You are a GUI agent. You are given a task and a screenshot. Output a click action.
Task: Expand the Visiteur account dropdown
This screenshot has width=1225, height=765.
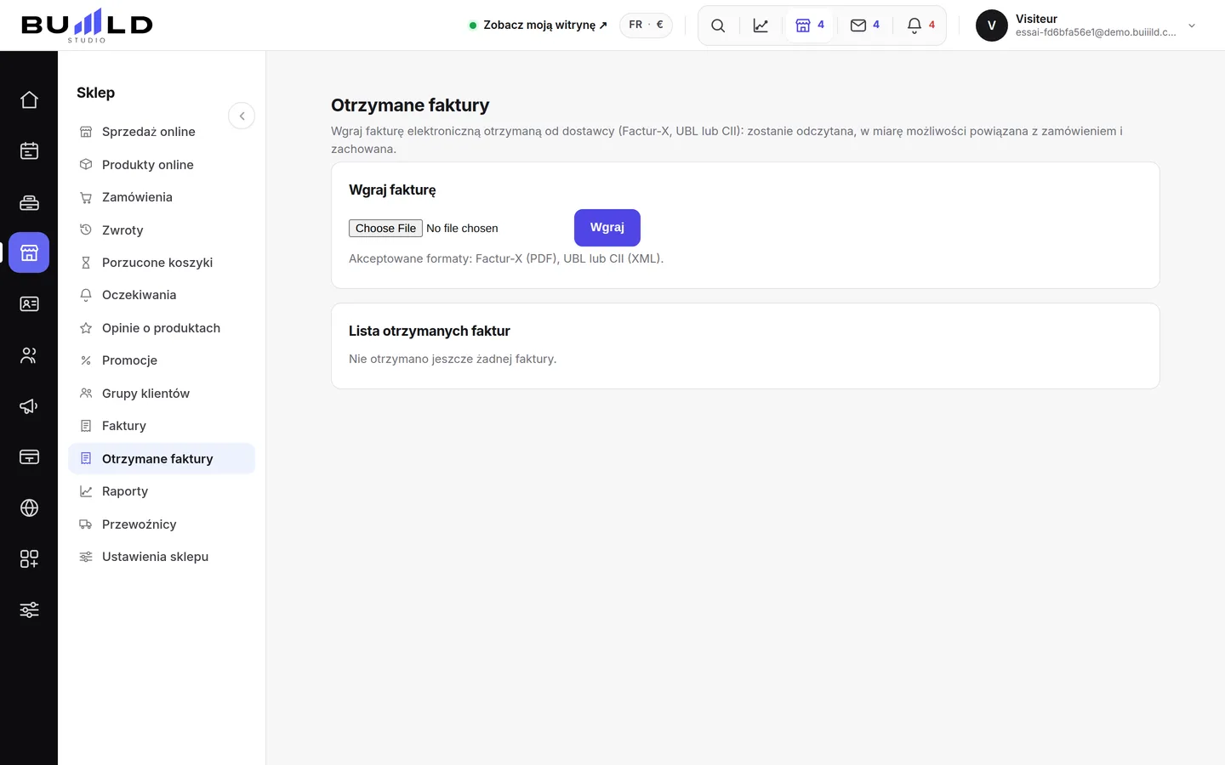coord(1192,25)
